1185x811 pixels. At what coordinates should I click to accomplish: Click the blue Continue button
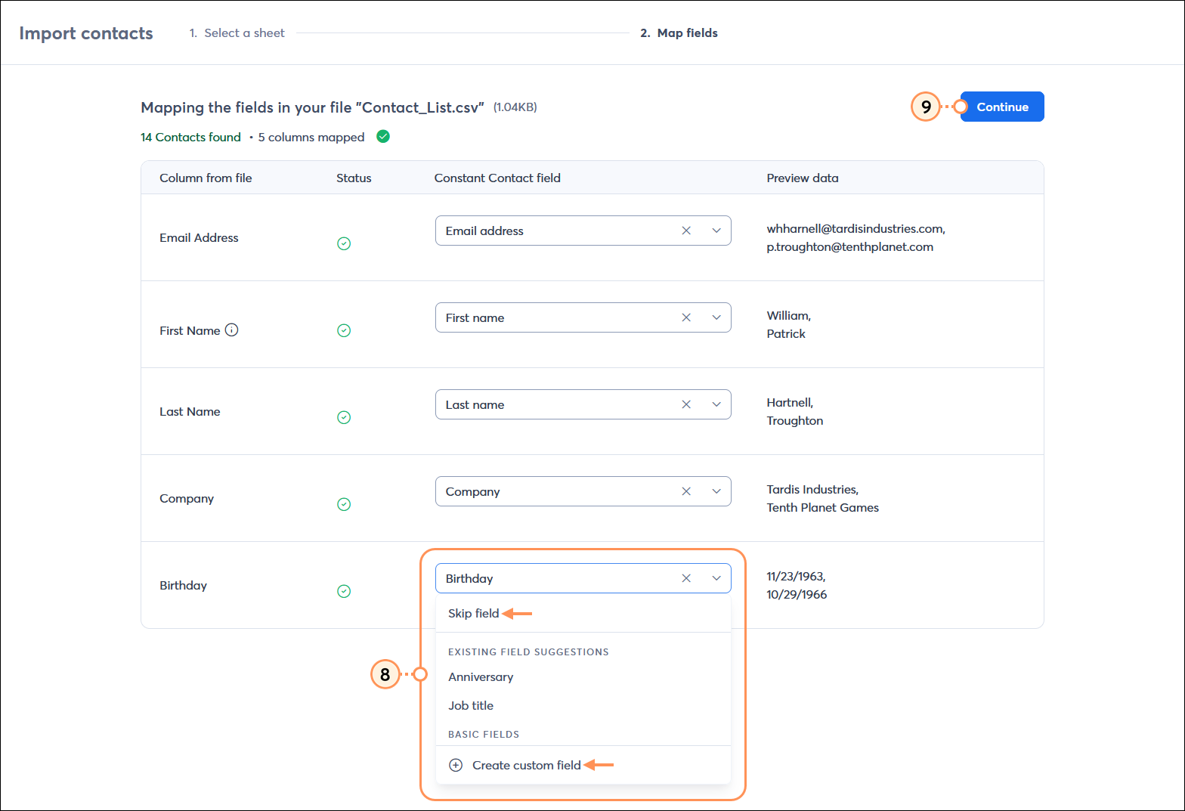tap(1002, 107)
